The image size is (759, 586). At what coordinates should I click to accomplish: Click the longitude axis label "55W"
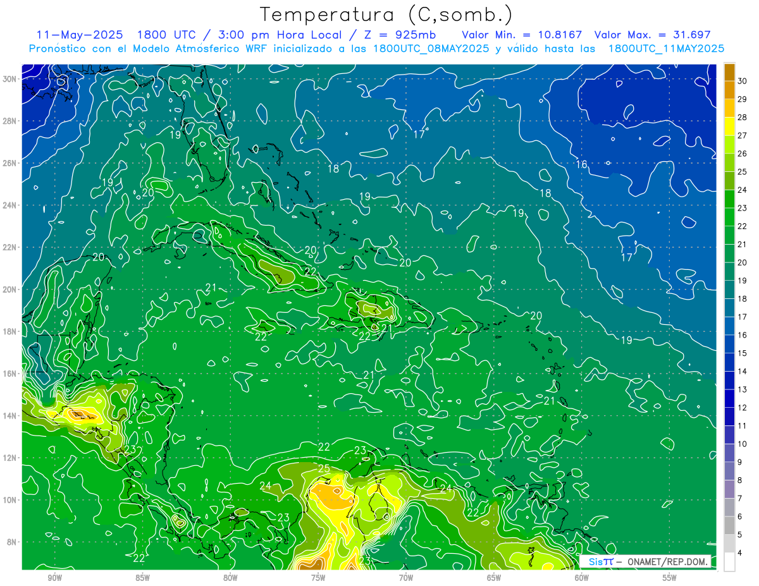point(669,578)
